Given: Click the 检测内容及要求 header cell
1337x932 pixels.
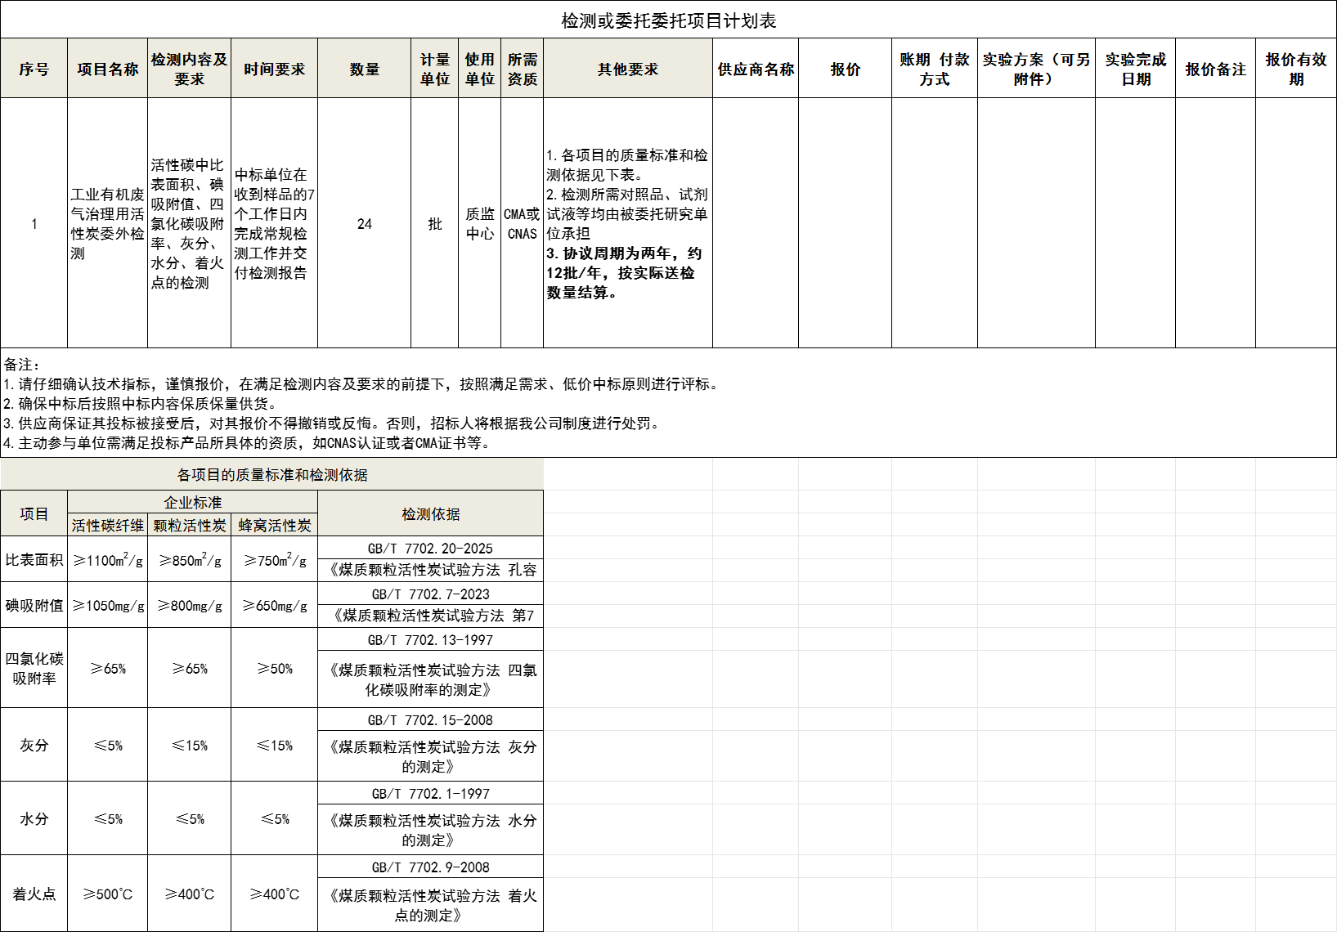Looking at the screenshot, I should pos(189,69).
